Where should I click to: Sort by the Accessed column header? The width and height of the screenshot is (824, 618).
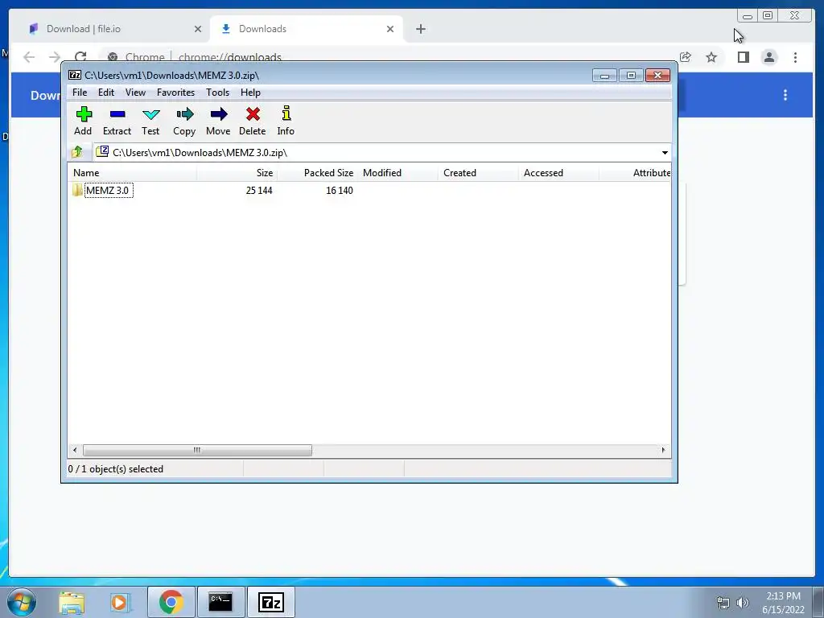[558, 173]
